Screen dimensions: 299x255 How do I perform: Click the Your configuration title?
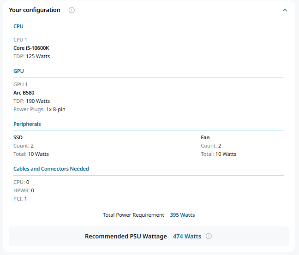(x=35, y=10)
